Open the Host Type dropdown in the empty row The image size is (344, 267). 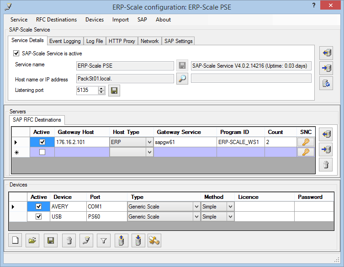click(x=149, y=152)
